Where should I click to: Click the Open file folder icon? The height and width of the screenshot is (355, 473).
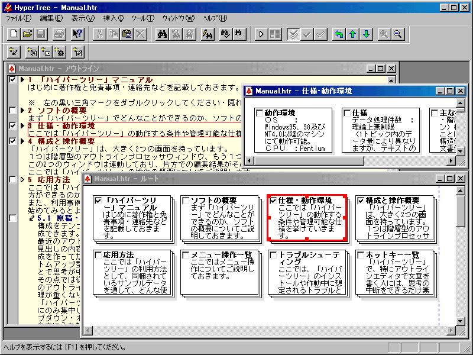point(27,34)
